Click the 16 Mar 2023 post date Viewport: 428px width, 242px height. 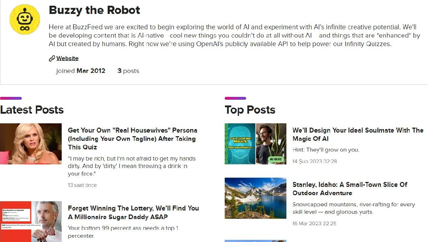pyautogui.click(x=315, y=223)
